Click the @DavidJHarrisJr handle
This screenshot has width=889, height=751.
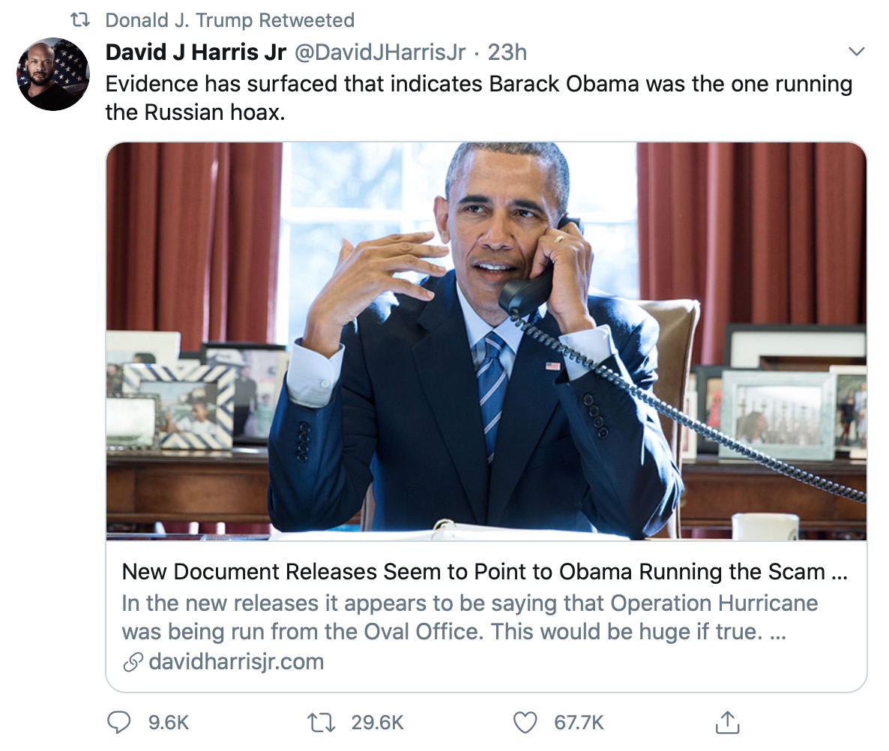(x=380, y=52)
